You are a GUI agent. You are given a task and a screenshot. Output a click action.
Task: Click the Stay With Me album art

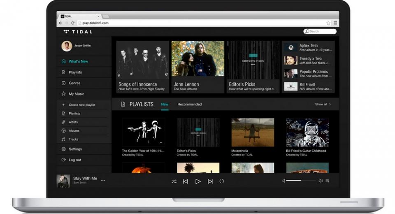pyautogui.click(x=63, y=181)
